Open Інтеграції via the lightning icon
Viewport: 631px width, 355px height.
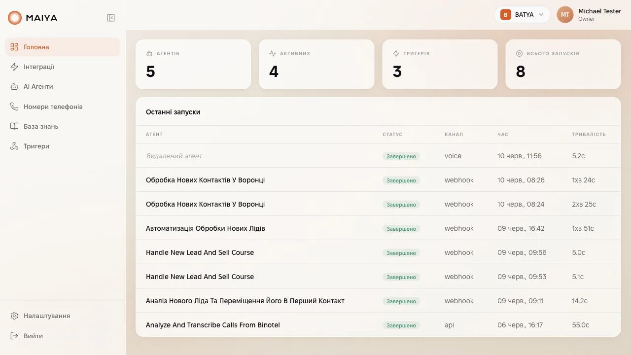[x=14, y=67]
